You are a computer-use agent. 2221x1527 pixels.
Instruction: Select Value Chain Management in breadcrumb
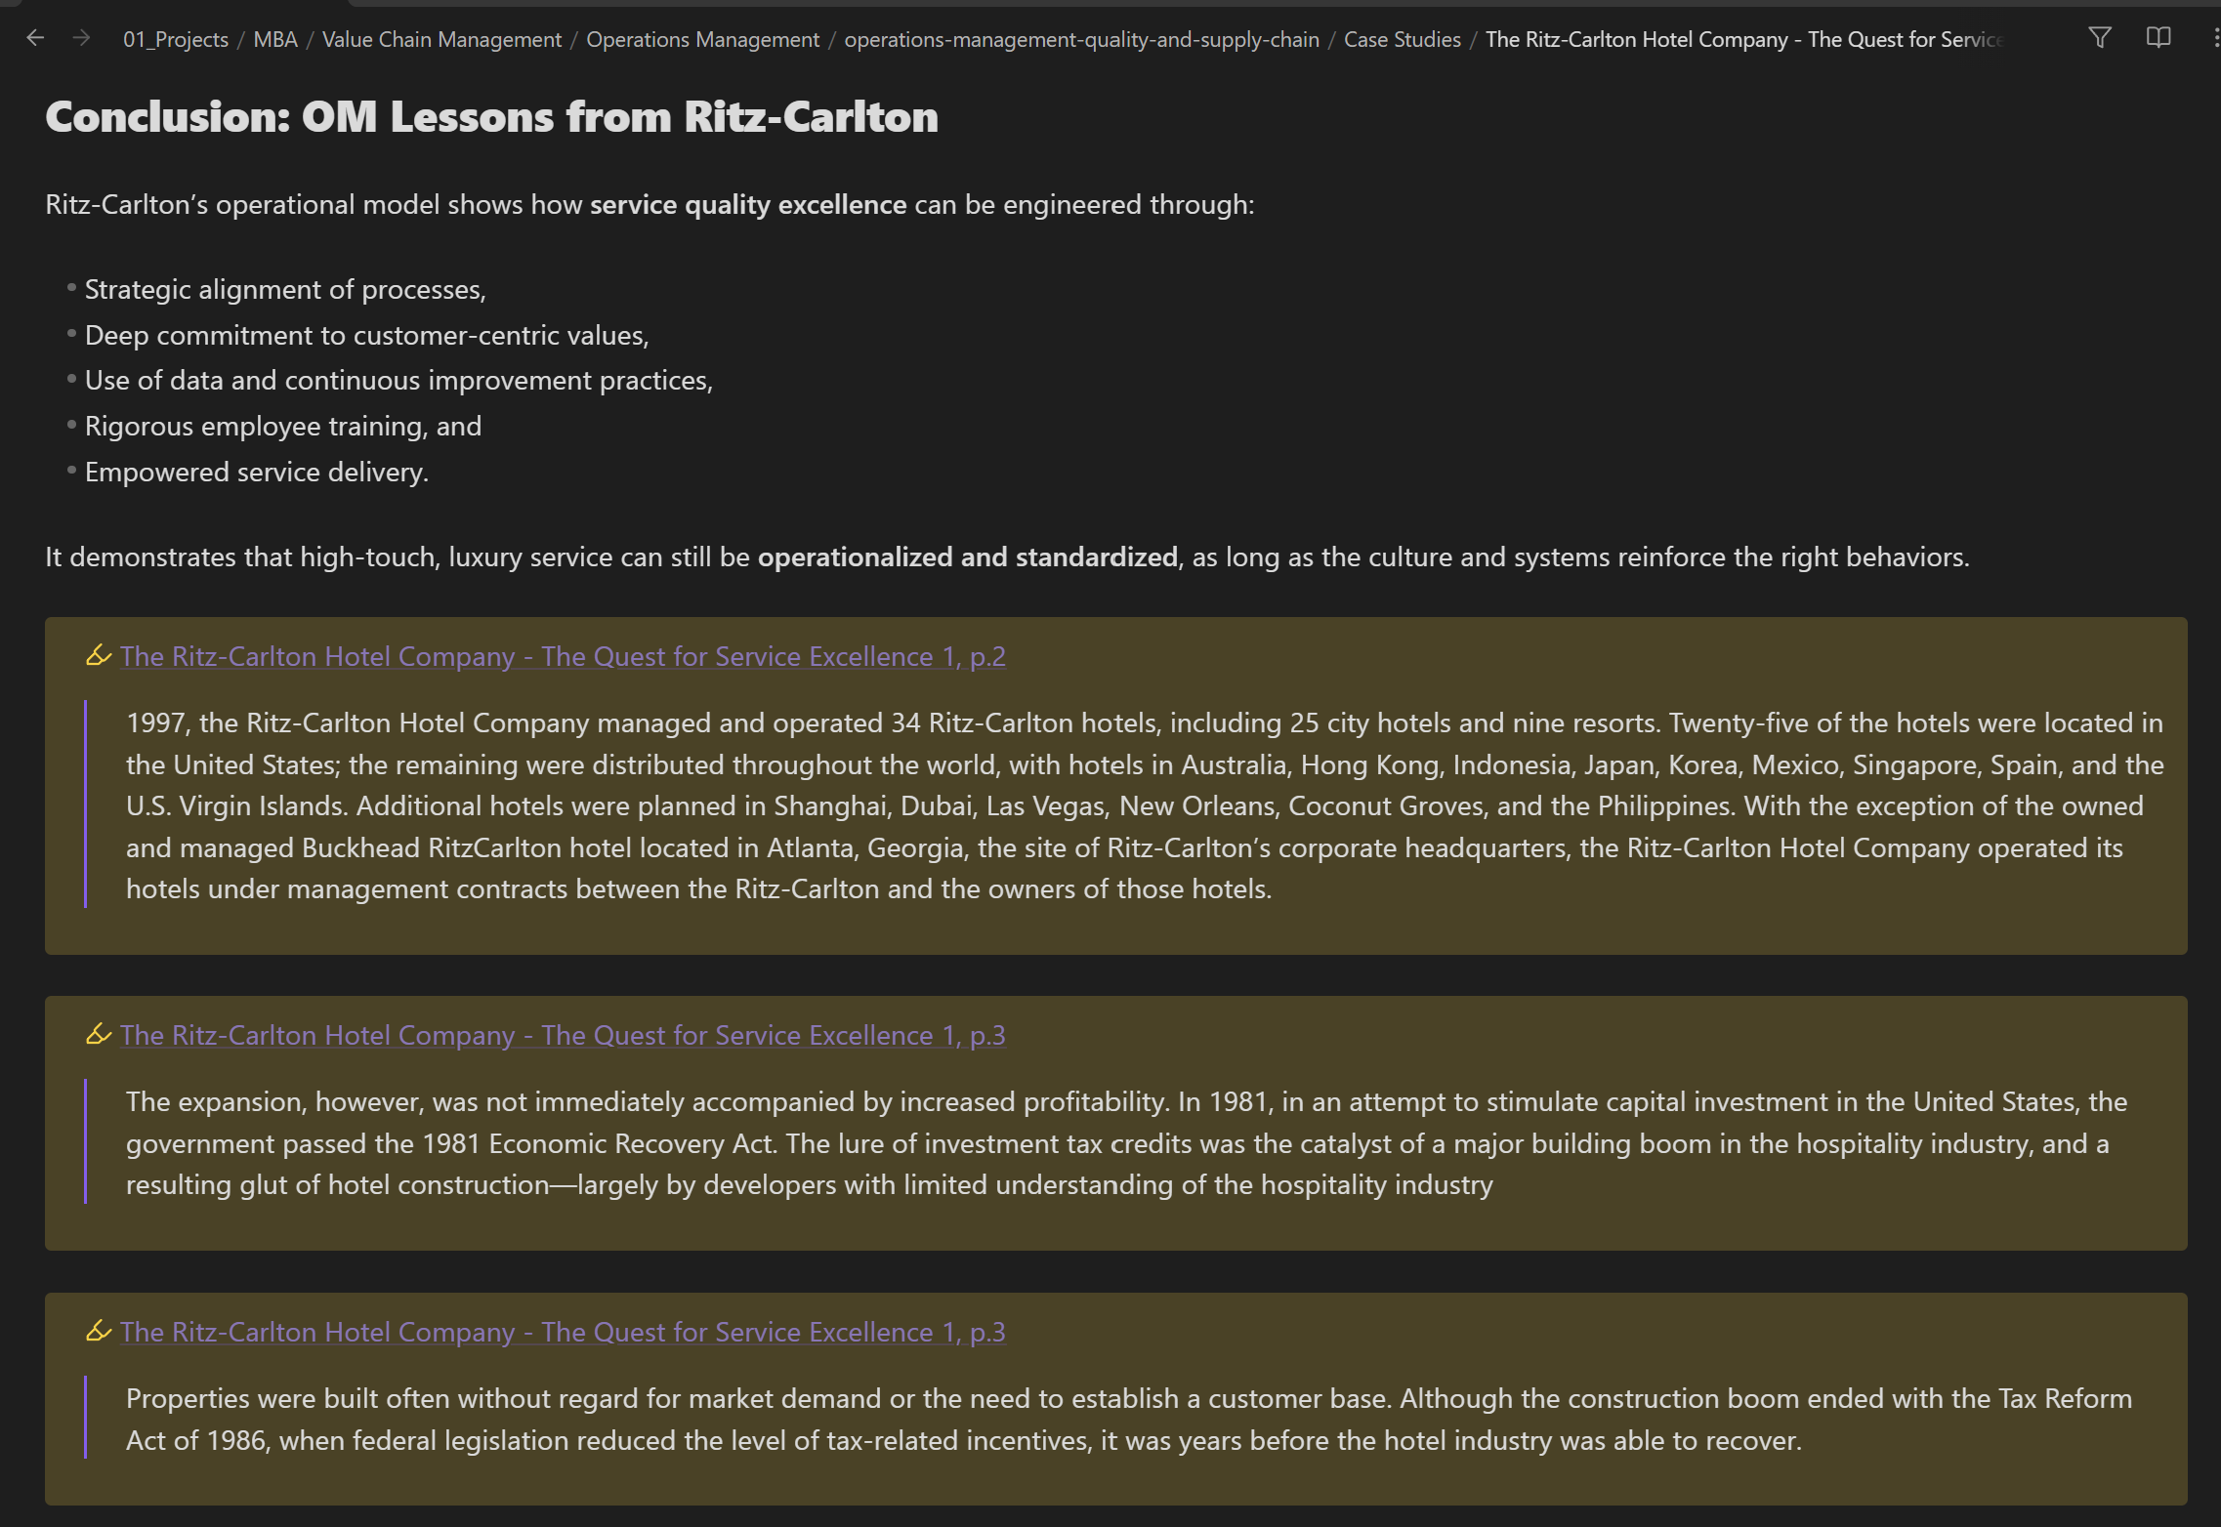pyautogui.click(x=441, y=39)
